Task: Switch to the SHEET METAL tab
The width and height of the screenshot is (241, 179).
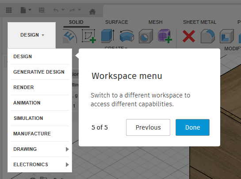Action: [200, 22]
